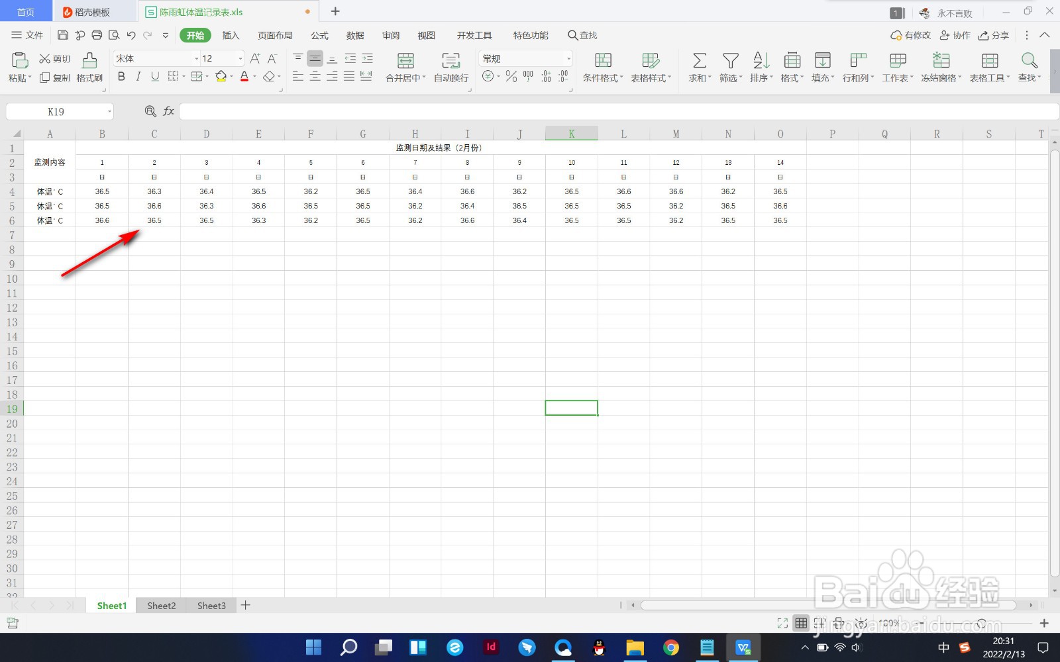1060x662 pixels.
Task: Click percent style icon
Action: [511, 77]
